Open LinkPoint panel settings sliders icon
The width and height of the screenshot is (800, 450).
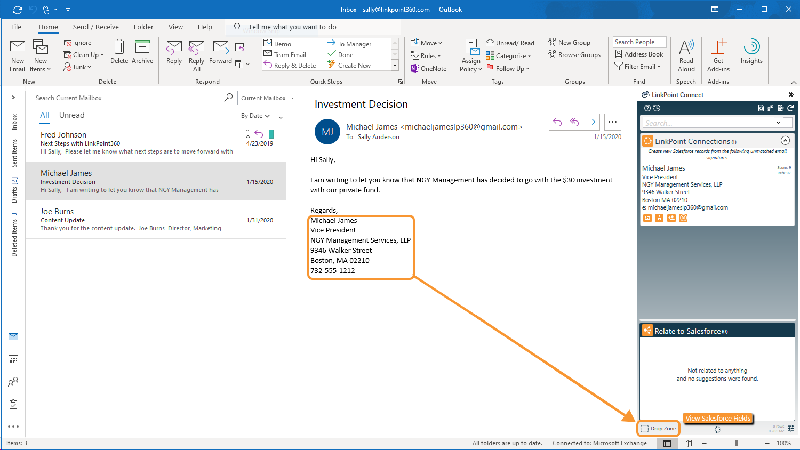tap(790, 429)
